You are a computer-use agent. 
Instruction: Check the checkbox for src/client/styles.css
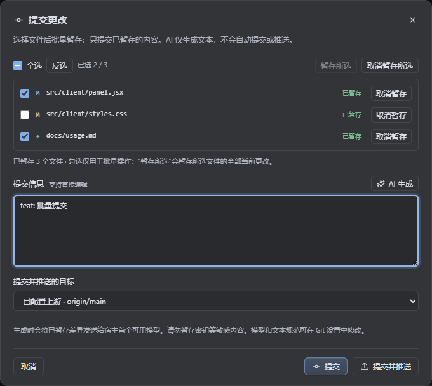pyautogui.click(x=25, y=115)
